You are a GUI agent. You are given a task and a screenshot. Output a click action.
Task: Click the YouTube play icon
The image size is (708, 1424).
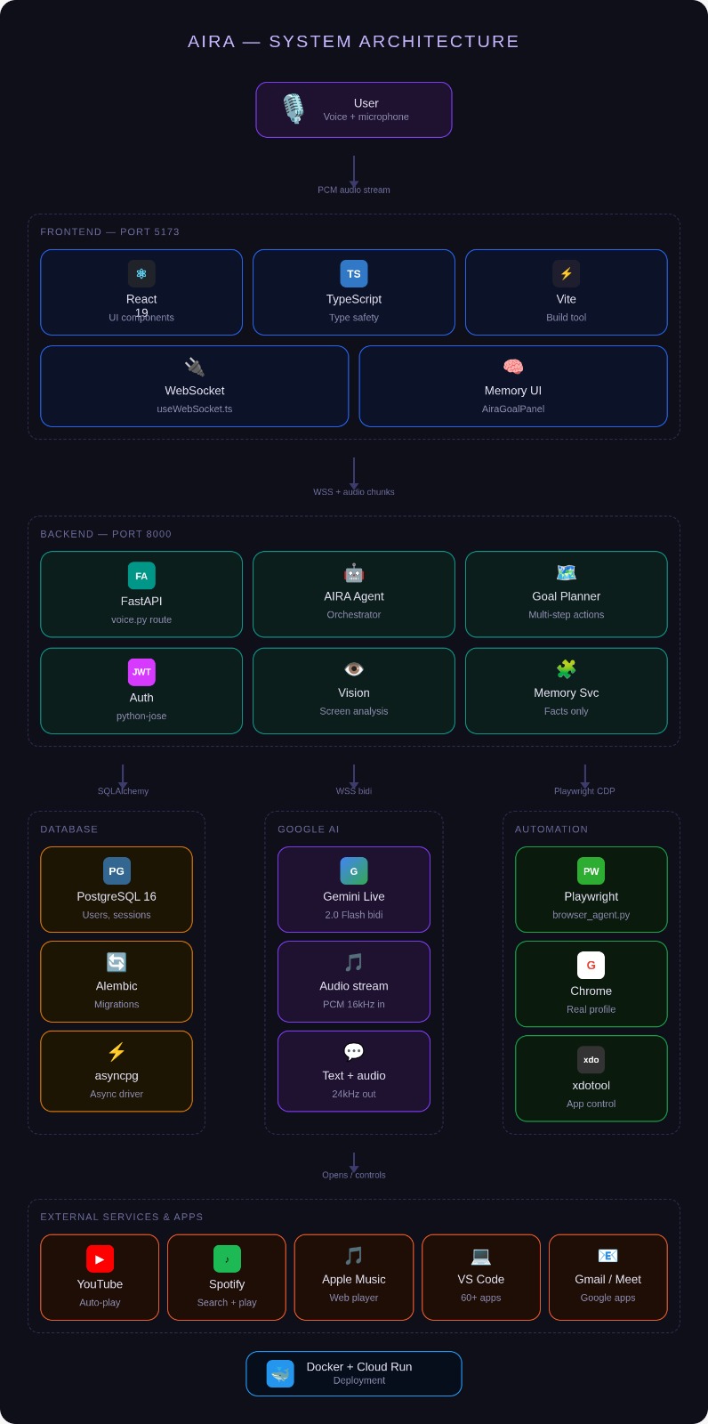coord(100,1259)
